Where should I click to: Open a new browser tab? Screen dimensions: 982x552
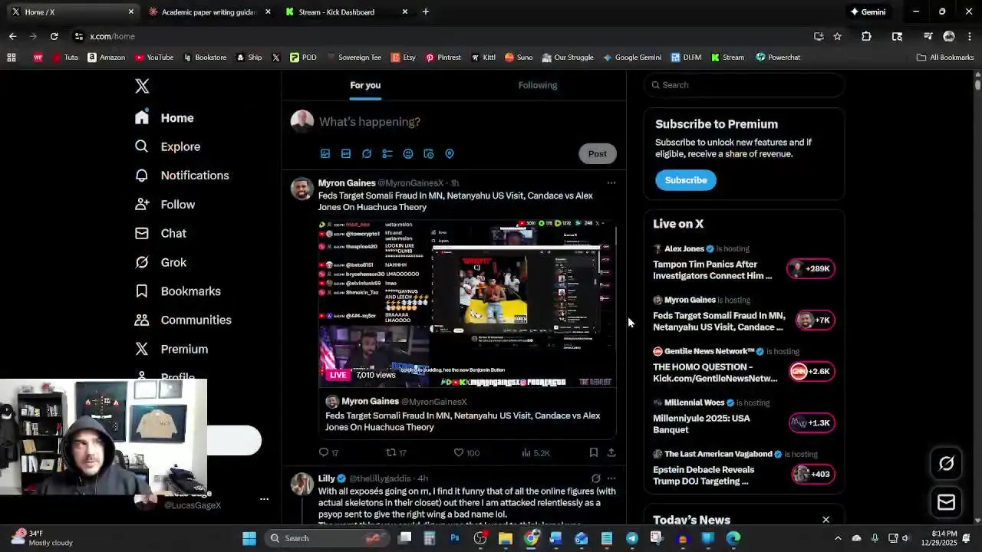click(426, 11)
